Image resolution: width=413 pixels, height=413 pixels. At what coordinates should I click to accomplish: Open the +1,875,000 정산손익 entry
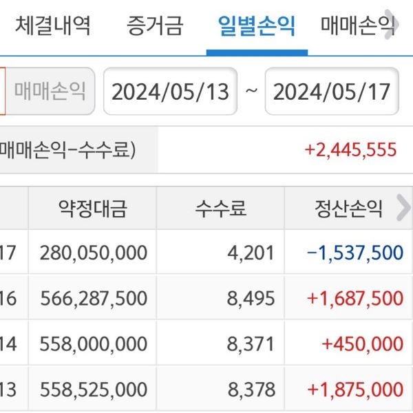click(354, 389)
